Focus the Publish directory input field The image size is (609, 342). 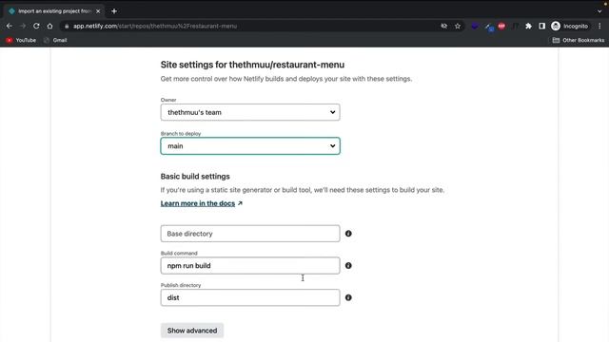coord(250,297)
